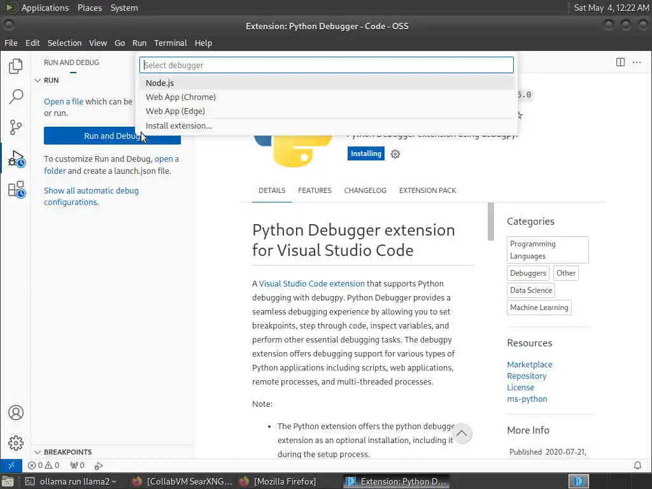Open the Terminal menu
The image size is (652, 489).
[171, 43]
